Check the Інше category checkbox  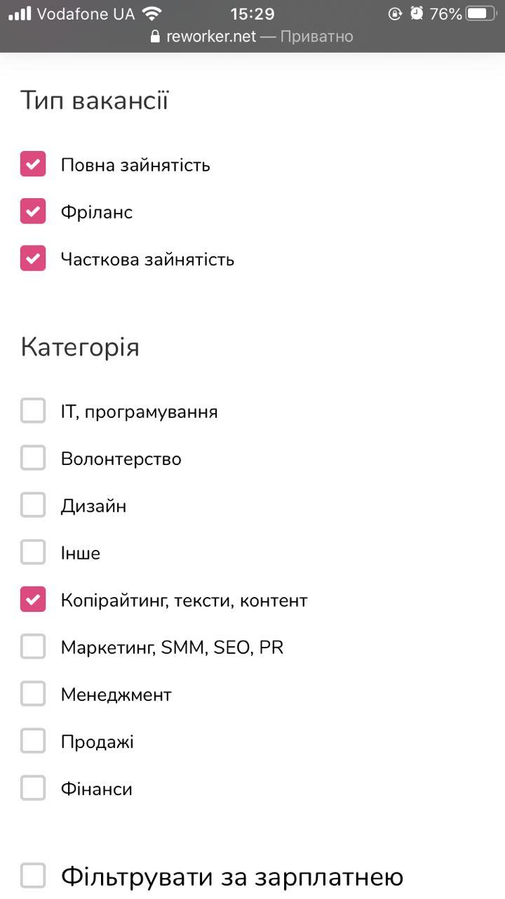pos(32,551)
